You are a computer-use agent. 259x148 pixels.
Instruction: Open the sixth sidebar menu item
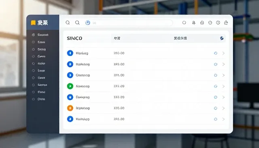[39, 70]
